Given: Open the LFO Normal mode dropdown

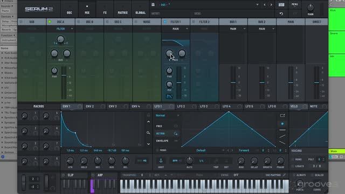Looking at the screenshot, I should coord(167,115).
